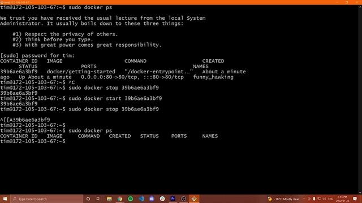Open Visual Studio Code from taskbar

141,199
